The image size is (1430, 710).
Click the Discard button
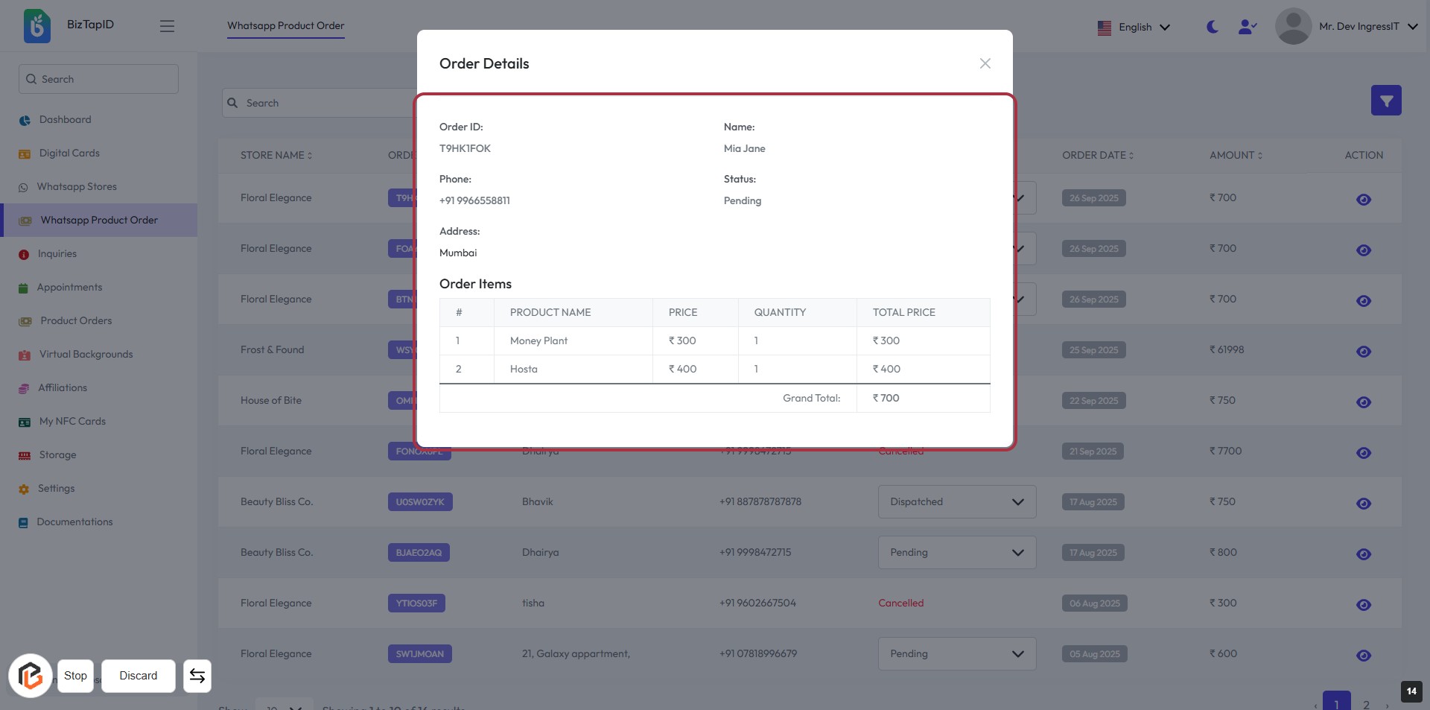(139, 676)
